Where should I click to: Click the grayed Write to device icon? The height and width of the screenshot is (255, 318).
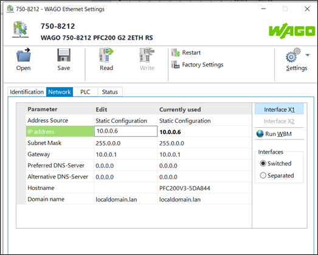147,55
